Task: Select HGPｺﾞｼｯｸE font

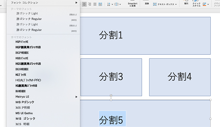Action: click(x=43, y=42)
